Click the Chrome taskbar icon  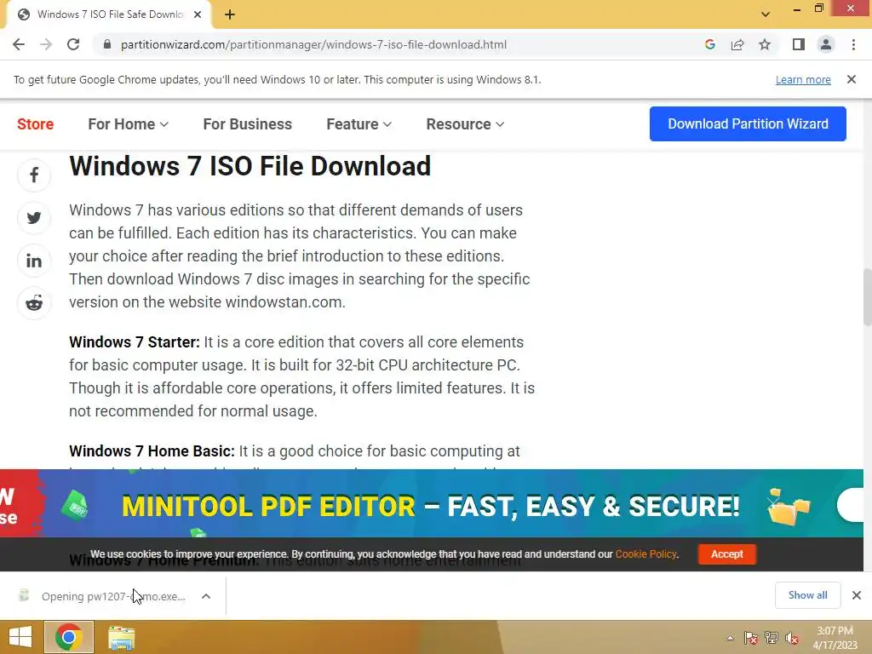coord(69,637)
